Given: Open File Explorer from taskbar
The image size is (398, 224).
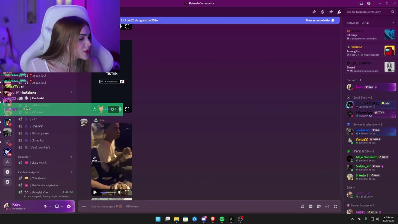Looking at the screenshot, I should (176, 219).
